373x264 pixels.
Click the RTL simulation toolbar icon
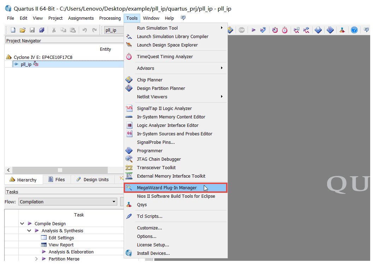296,30
